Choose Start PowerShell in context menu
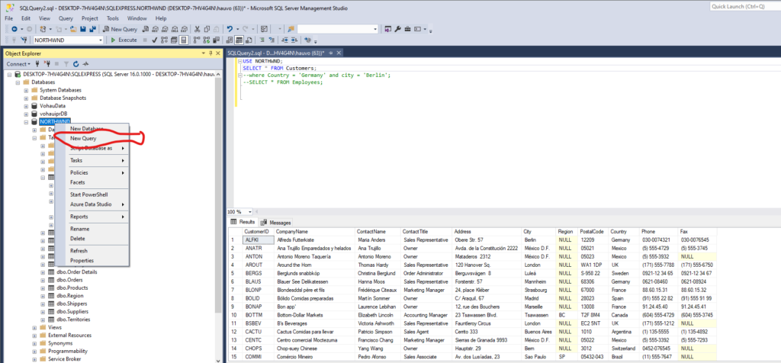The image size is (781, 363). pyautogui.click(x=92, y=194)
